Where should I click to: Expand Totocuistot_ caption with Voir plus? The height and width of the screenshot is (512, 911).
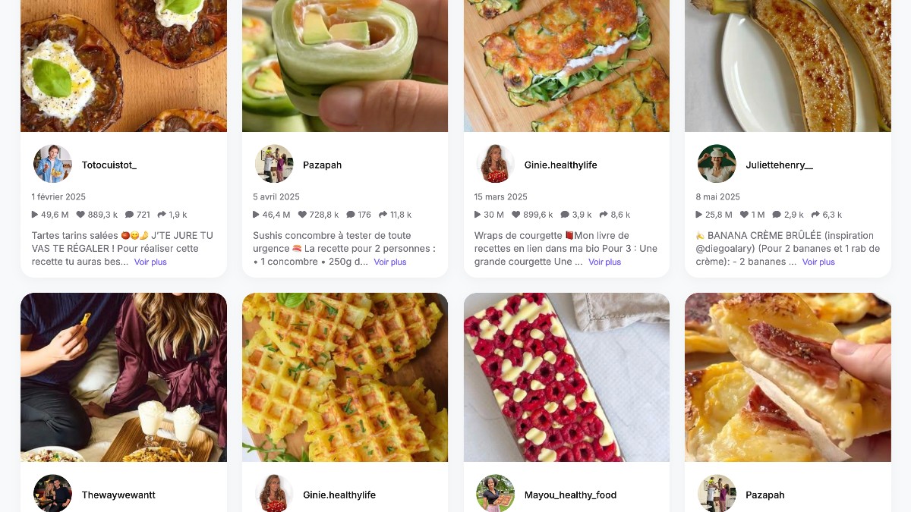coord(150,262)
